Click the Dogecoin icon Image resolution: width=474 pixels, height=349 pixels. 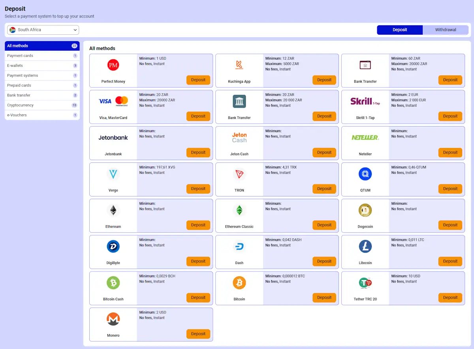[365, 210]
